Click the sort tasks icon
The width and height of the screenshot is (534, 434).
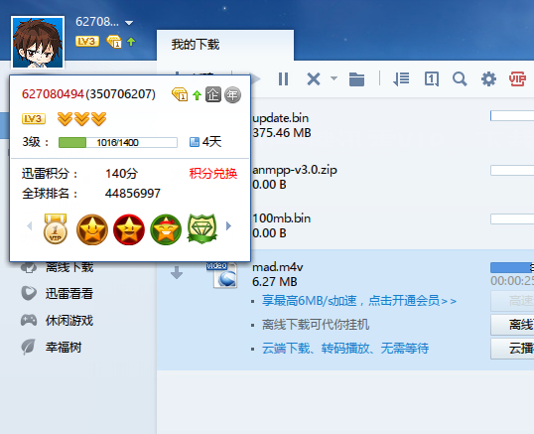click(x=401, y=79)
